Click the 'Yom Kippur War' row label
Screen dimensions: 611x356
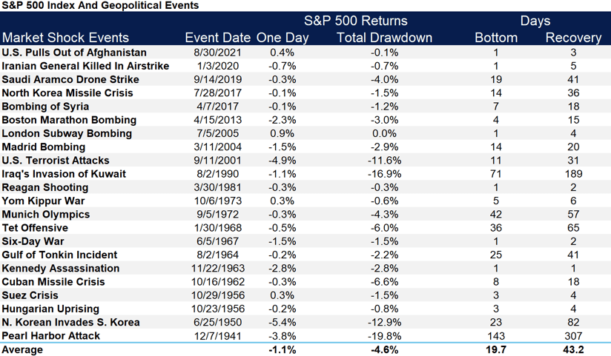(43, 201)
